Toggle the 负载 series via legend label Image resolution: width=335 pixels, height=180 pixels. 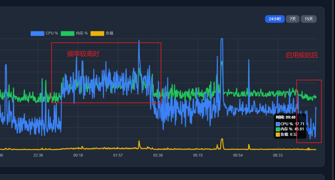pyautogui.click(x=109, y=33)
